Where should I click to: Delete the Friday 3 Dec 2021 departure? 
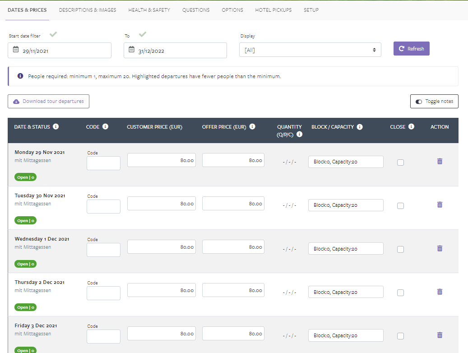tap(440, 335)
